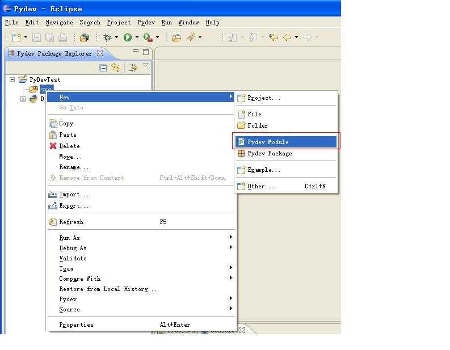Open Package Explorer view menu triangle
The width and height of the screenshot is (450, 350).
(x=146, y=65)
